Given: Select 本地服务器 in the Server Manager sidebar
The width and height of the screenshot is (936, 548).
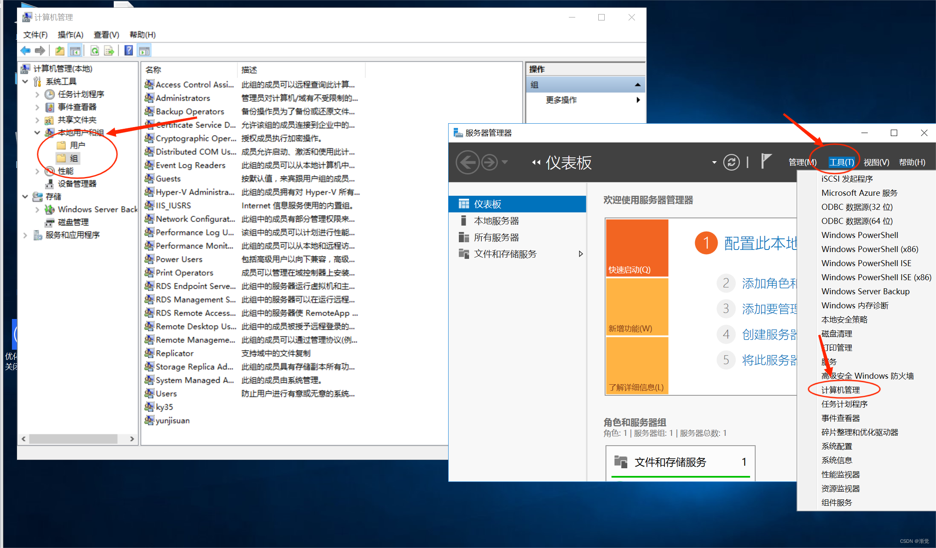Looking at the screenshot, I should tap(496, 221).
